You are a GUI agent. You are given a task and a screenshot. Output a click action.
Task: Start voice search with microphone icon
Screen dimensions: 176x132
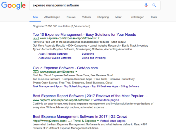point(146,5)
